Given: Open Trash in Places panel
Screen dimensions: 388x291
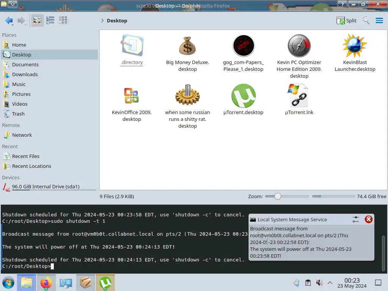Looking at the screenshot, I should [x=50, y=114].
